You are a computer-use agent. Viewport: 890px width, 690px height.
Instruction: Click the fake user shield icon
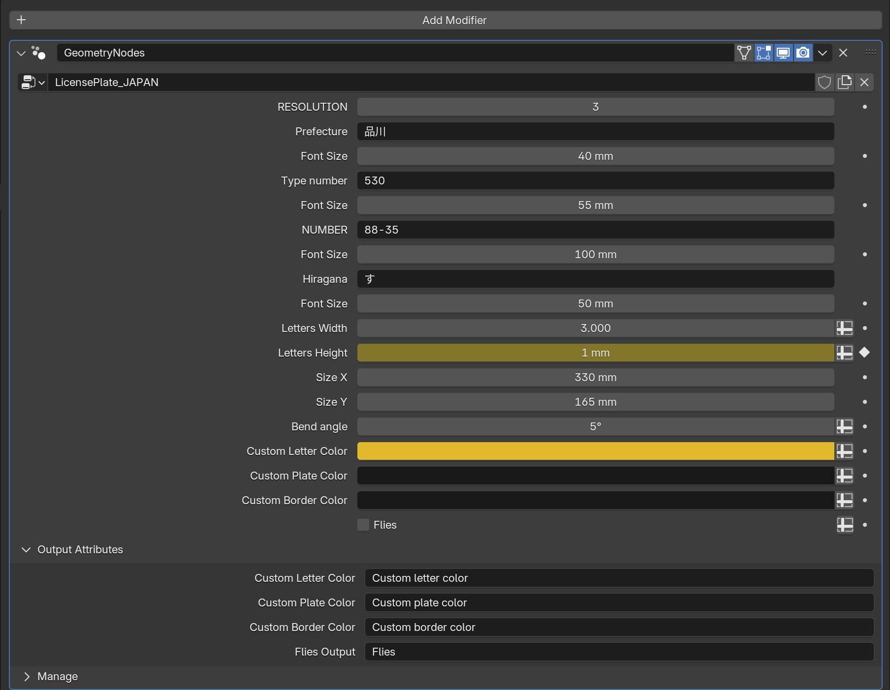pos(825,82)
